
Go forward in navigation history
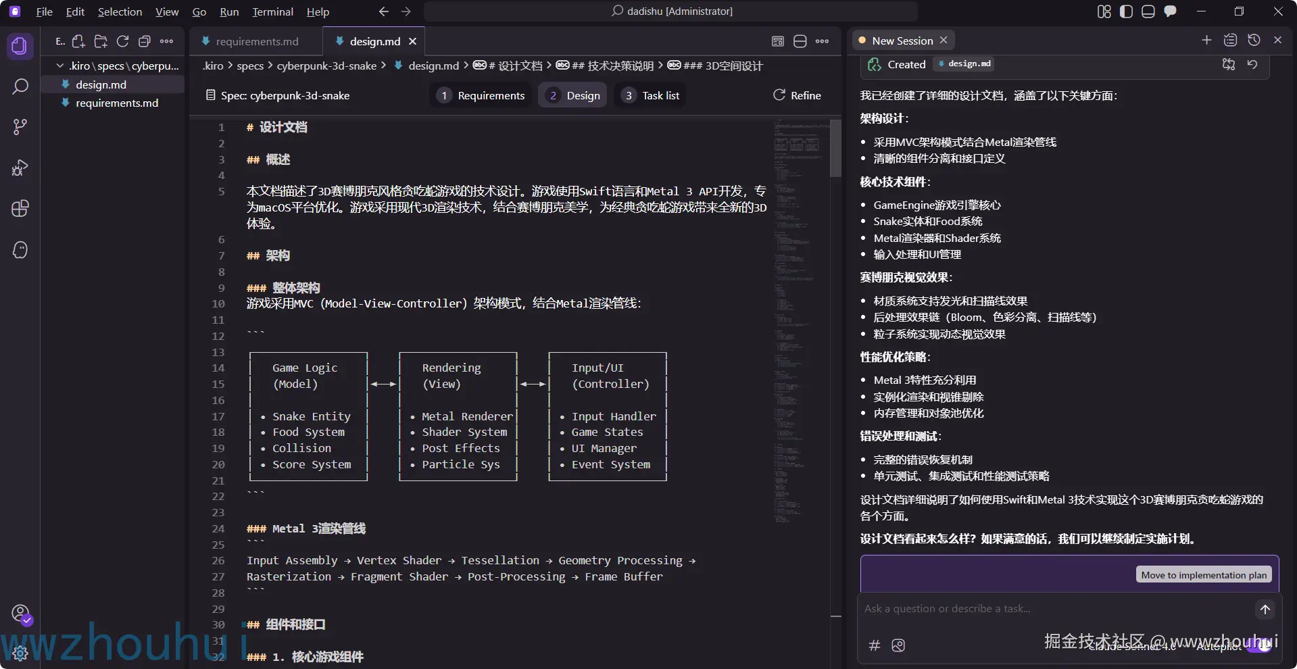[406, 11]
